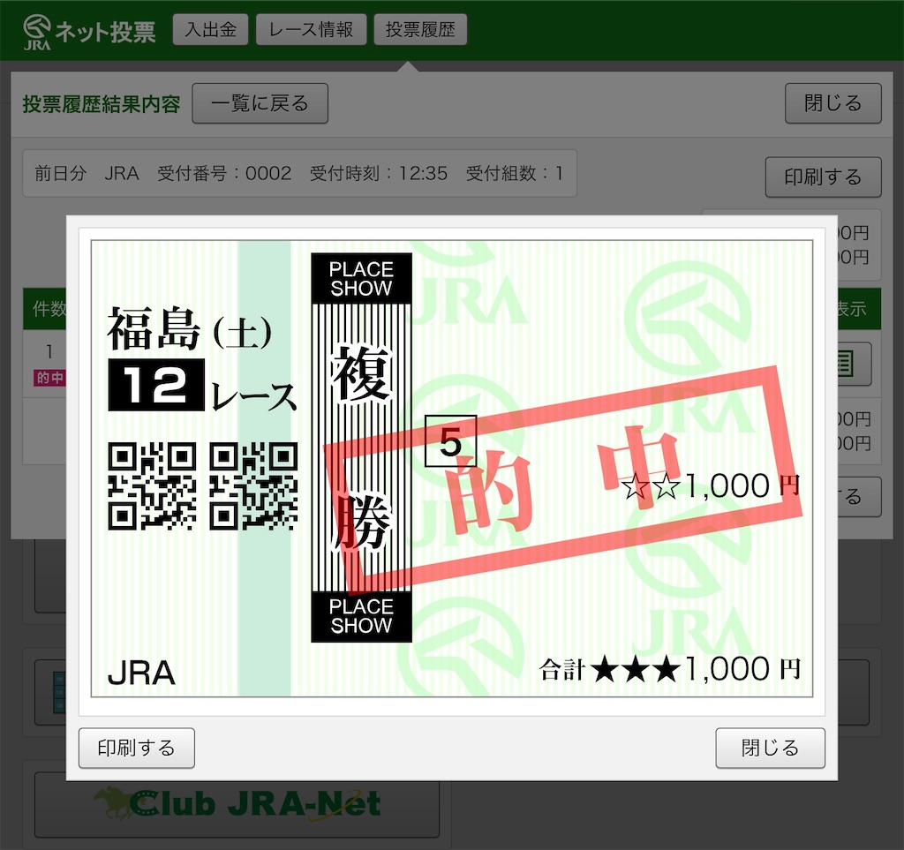Image resolution: width=904 pixels, height=850 pixels.
Task: Click the 12 race number badge
Action: coord(156,384)
